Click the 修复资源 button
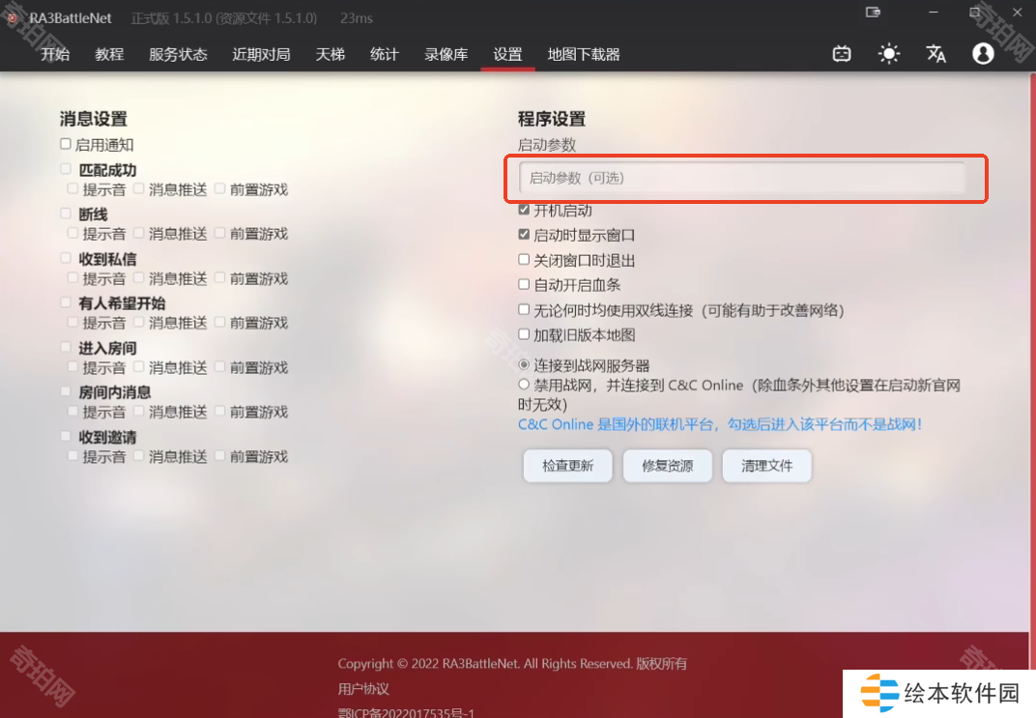Screen dimensions: 1036x718 coord(667,466)
